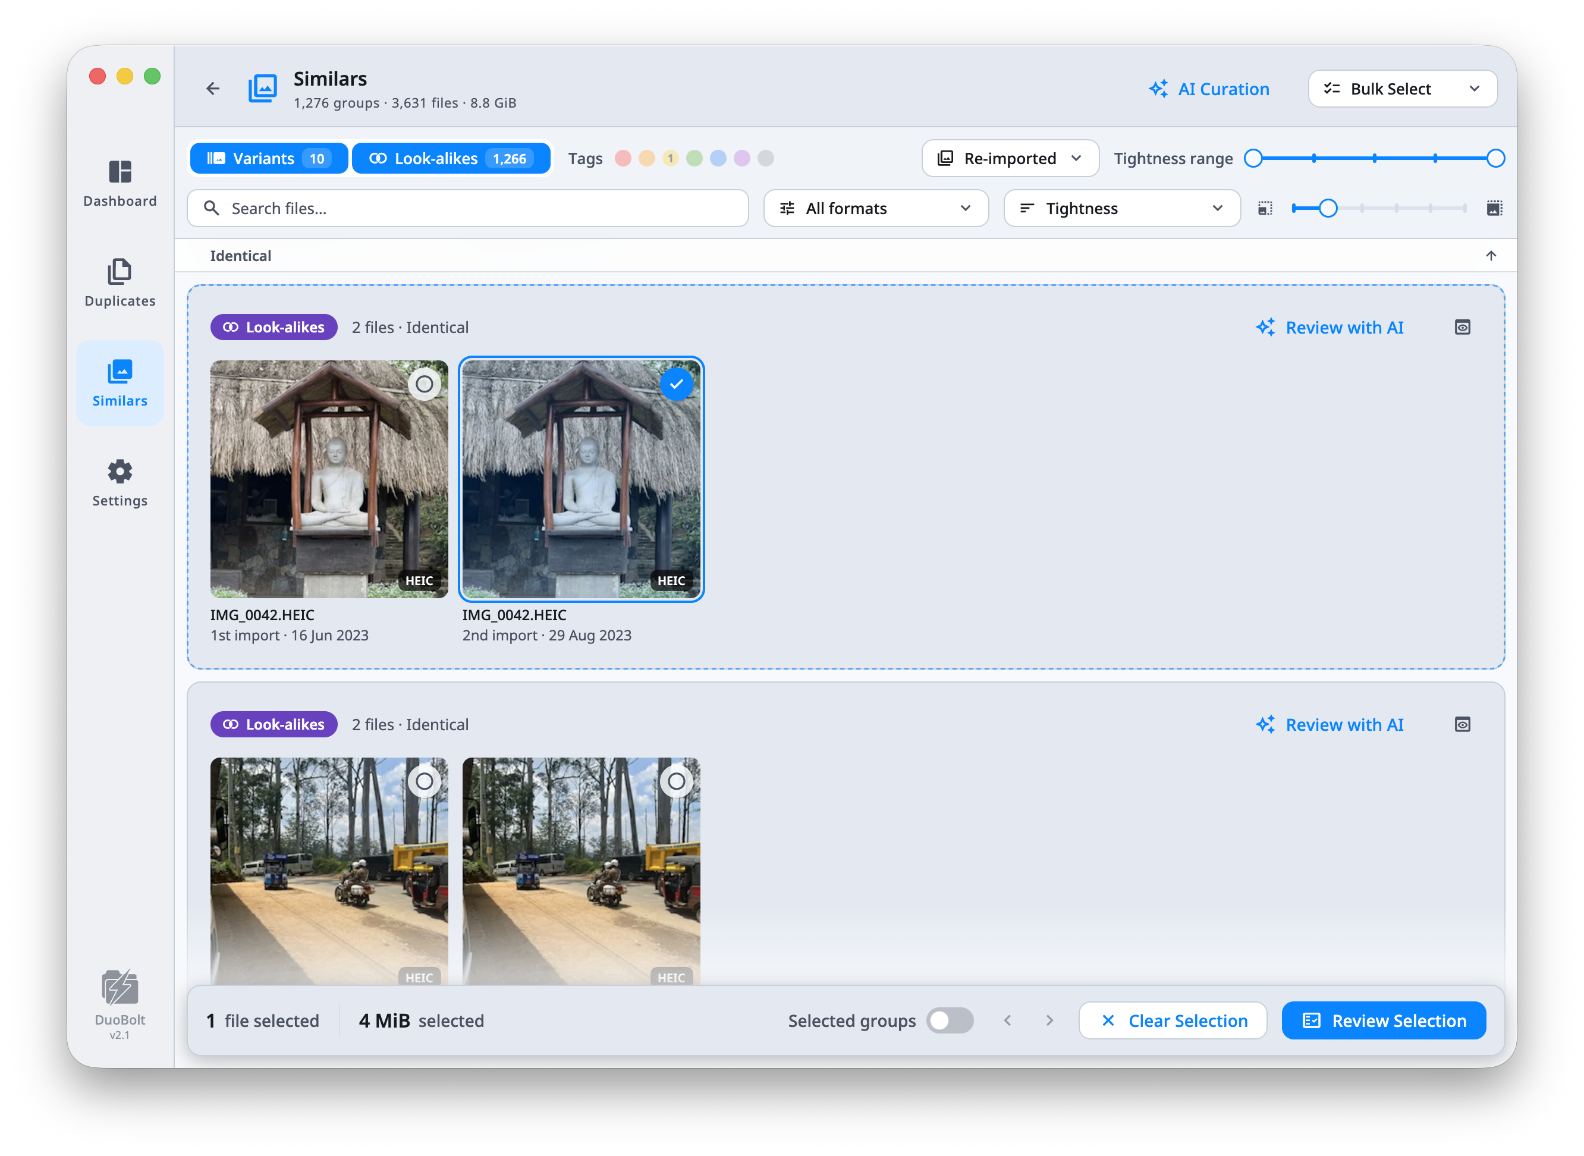Click '1st import · 16 Jun 2023' text
The image size is (1584, 1156).
[x=289, y=635]
